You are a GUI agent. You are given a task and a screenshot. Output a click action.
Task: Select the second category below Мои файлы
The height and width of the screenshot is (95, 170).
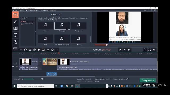click(x=23, y=20)
